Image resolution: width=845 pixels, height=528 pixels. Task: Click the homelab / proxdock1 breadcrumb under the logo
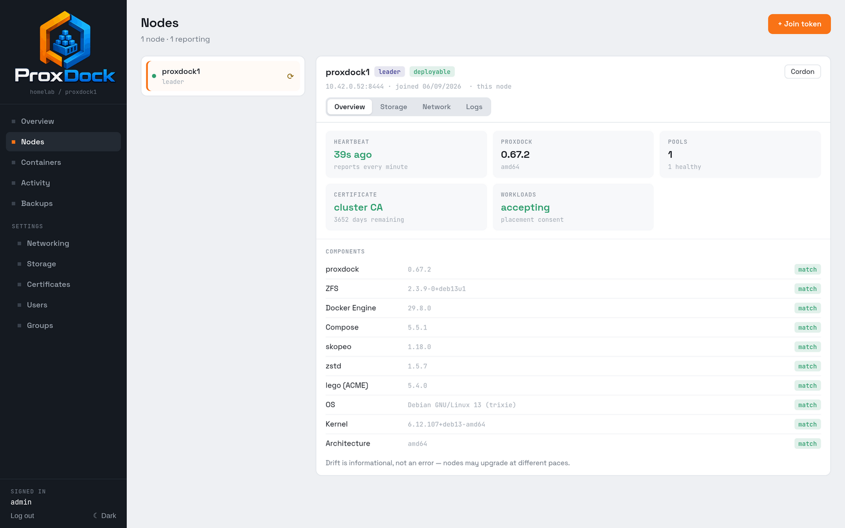pos(63,92)
